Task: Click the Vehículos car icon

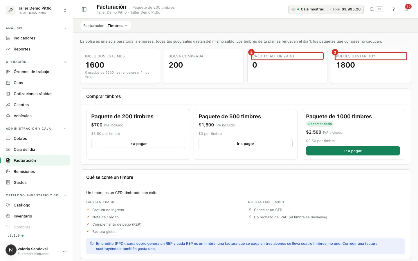Action: pyautogui.click(x=8, y=116)
